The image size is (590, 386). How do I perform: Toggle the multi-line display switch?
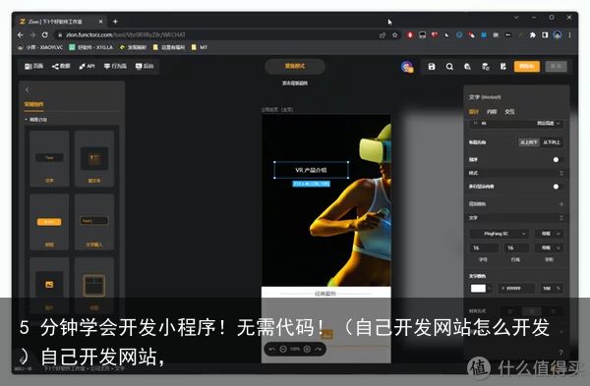click(556, 187)
